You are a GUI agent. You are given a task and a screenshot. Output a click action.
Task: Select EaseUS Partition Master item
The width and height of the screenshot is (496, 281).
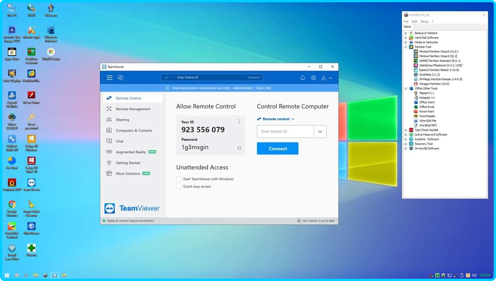tap(439, 70)
